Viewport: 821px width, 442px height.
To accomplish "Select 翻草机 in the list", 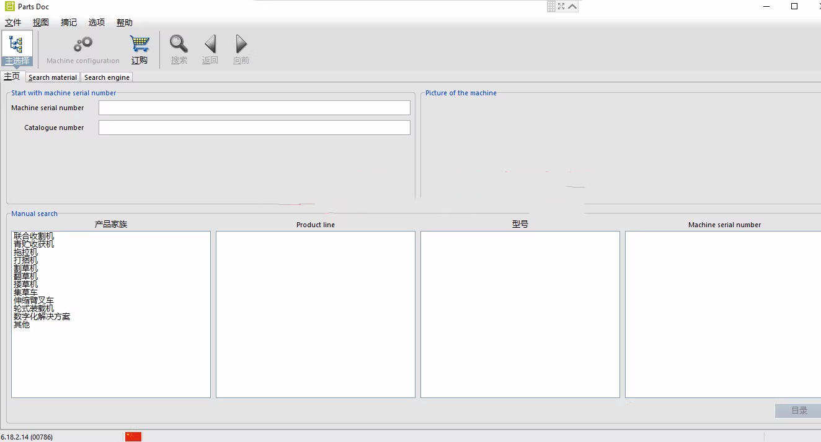I will pyautogui.click(x=25, y=276).
